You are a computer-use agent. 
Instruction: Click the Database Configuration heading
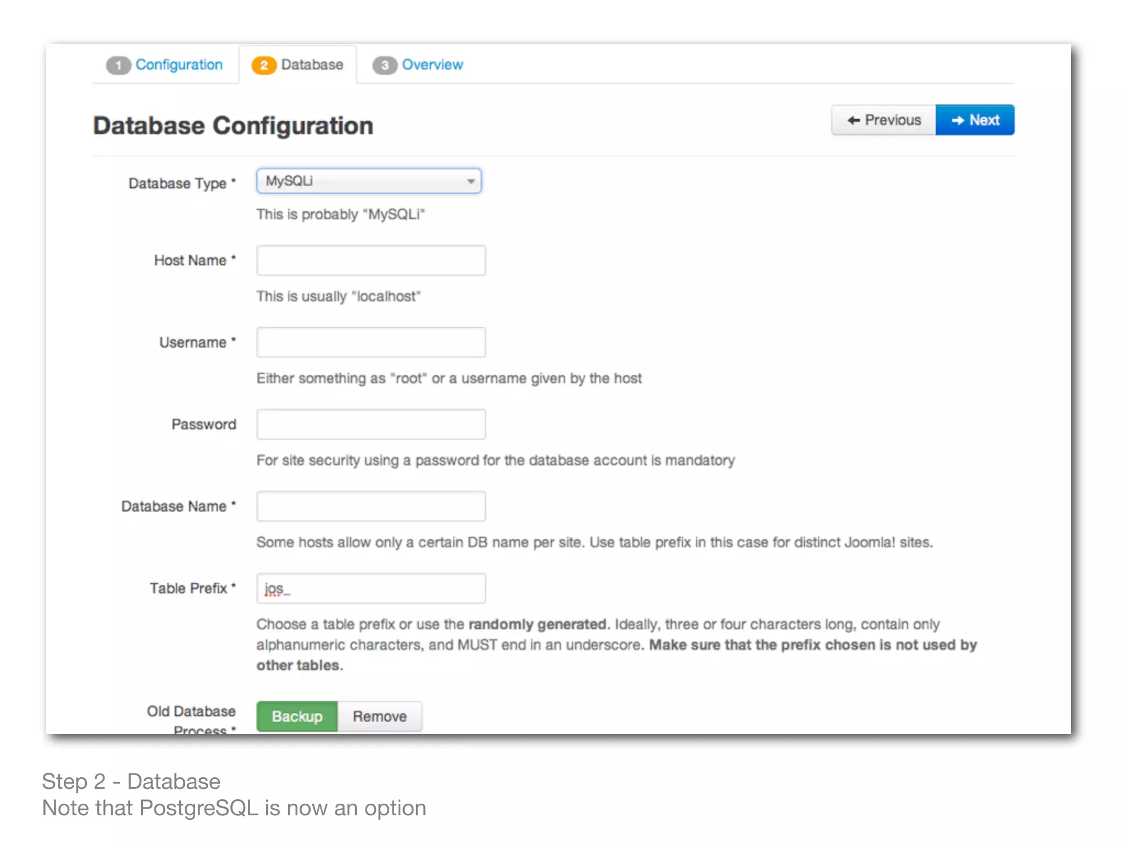pyautogui.click(x=233, y=126)
